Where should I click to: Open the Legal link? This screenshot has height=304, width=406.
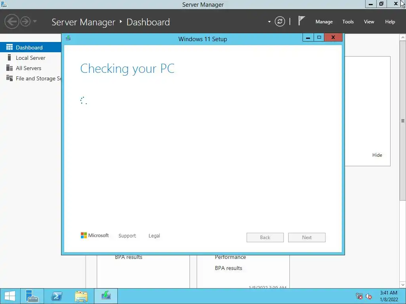click(154, 236)
